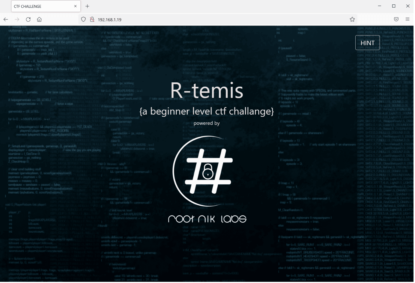Maximize the browser window
The image size is (415, 283).
(x=394, y=6)
